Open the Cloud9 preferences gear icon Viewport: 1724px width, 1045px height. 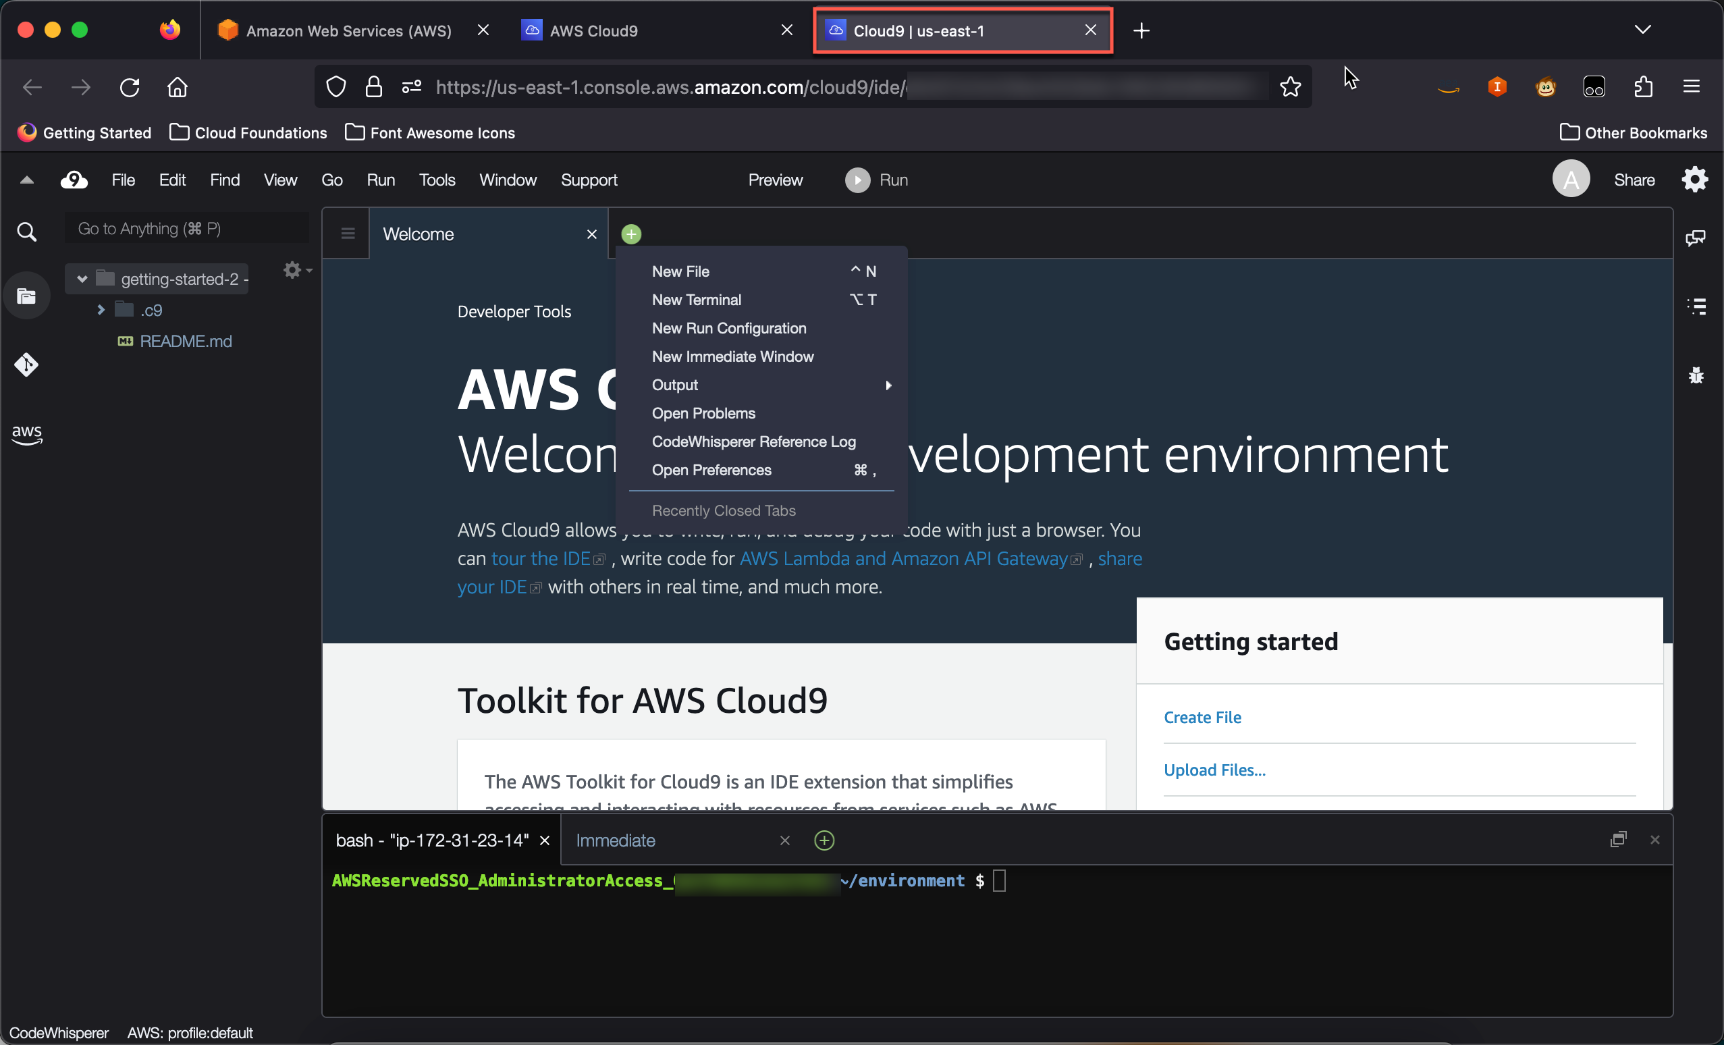click(x=1694, y=180)
